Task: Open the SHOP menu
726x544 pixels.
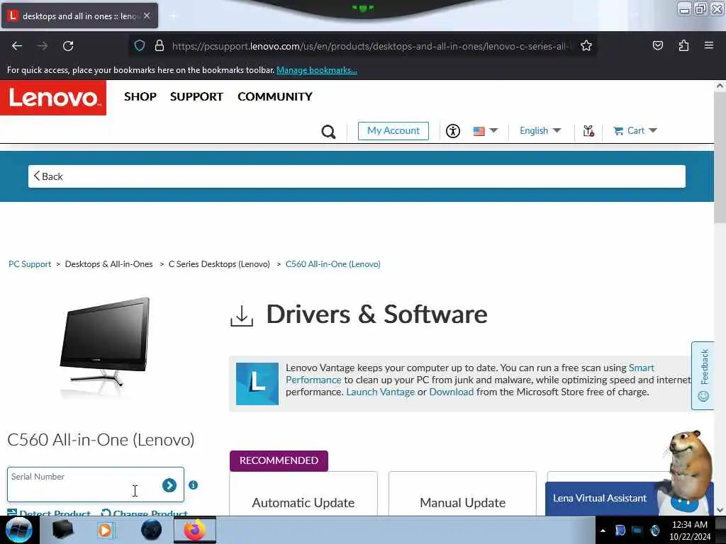Action: [140, 96]
